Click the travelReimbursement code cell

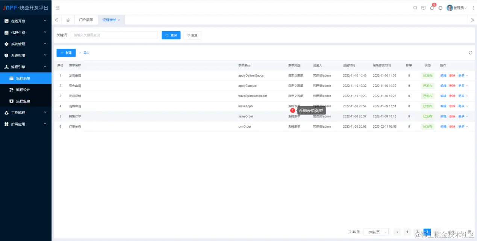(x=253, y=96)
